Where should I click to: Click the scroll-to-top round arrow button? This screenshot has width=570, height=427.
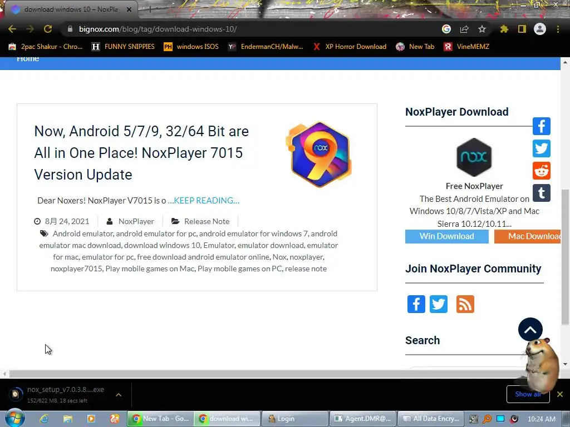click(530, 330)
